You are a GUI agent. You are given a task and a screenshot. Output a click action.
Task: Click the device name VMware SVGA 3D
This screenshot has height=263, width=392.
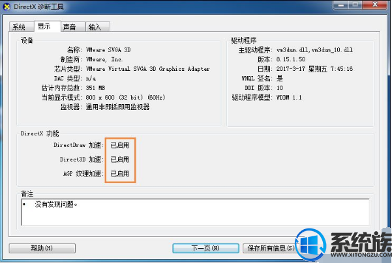(x=108, y=50)
